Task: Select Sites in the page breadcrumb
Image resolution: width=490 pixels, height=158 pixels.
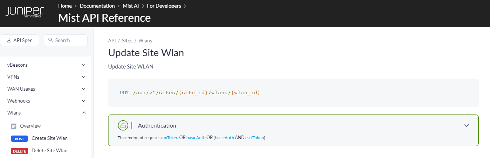Action: (127, 41)
